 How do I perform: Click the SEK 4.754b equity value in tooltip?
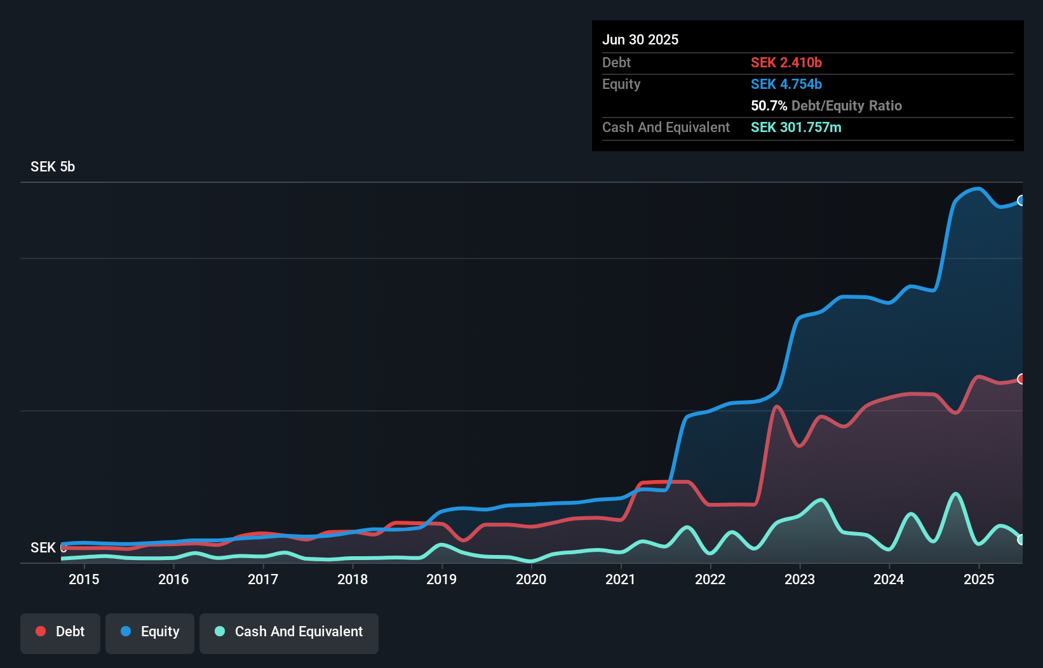coord(786,84)
